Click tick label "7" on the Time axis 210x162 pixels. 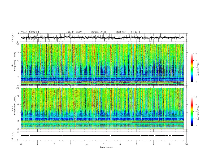(x=137, y=144)
